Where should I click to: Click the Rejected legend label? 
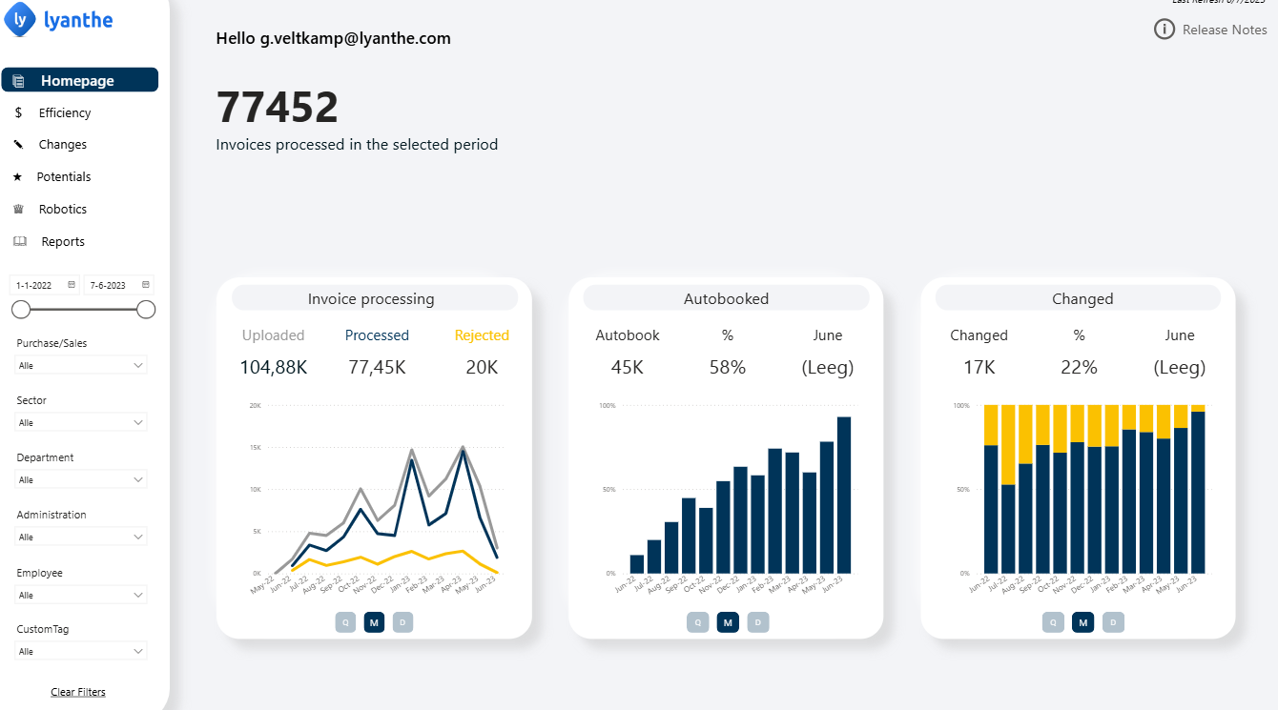482,335
